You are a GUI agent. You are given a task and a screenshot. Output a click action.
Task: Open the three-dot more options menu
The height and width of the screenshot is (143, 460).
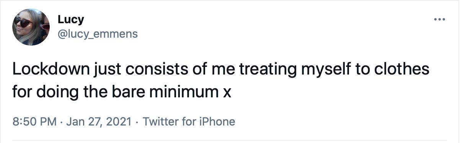(439, 19)
